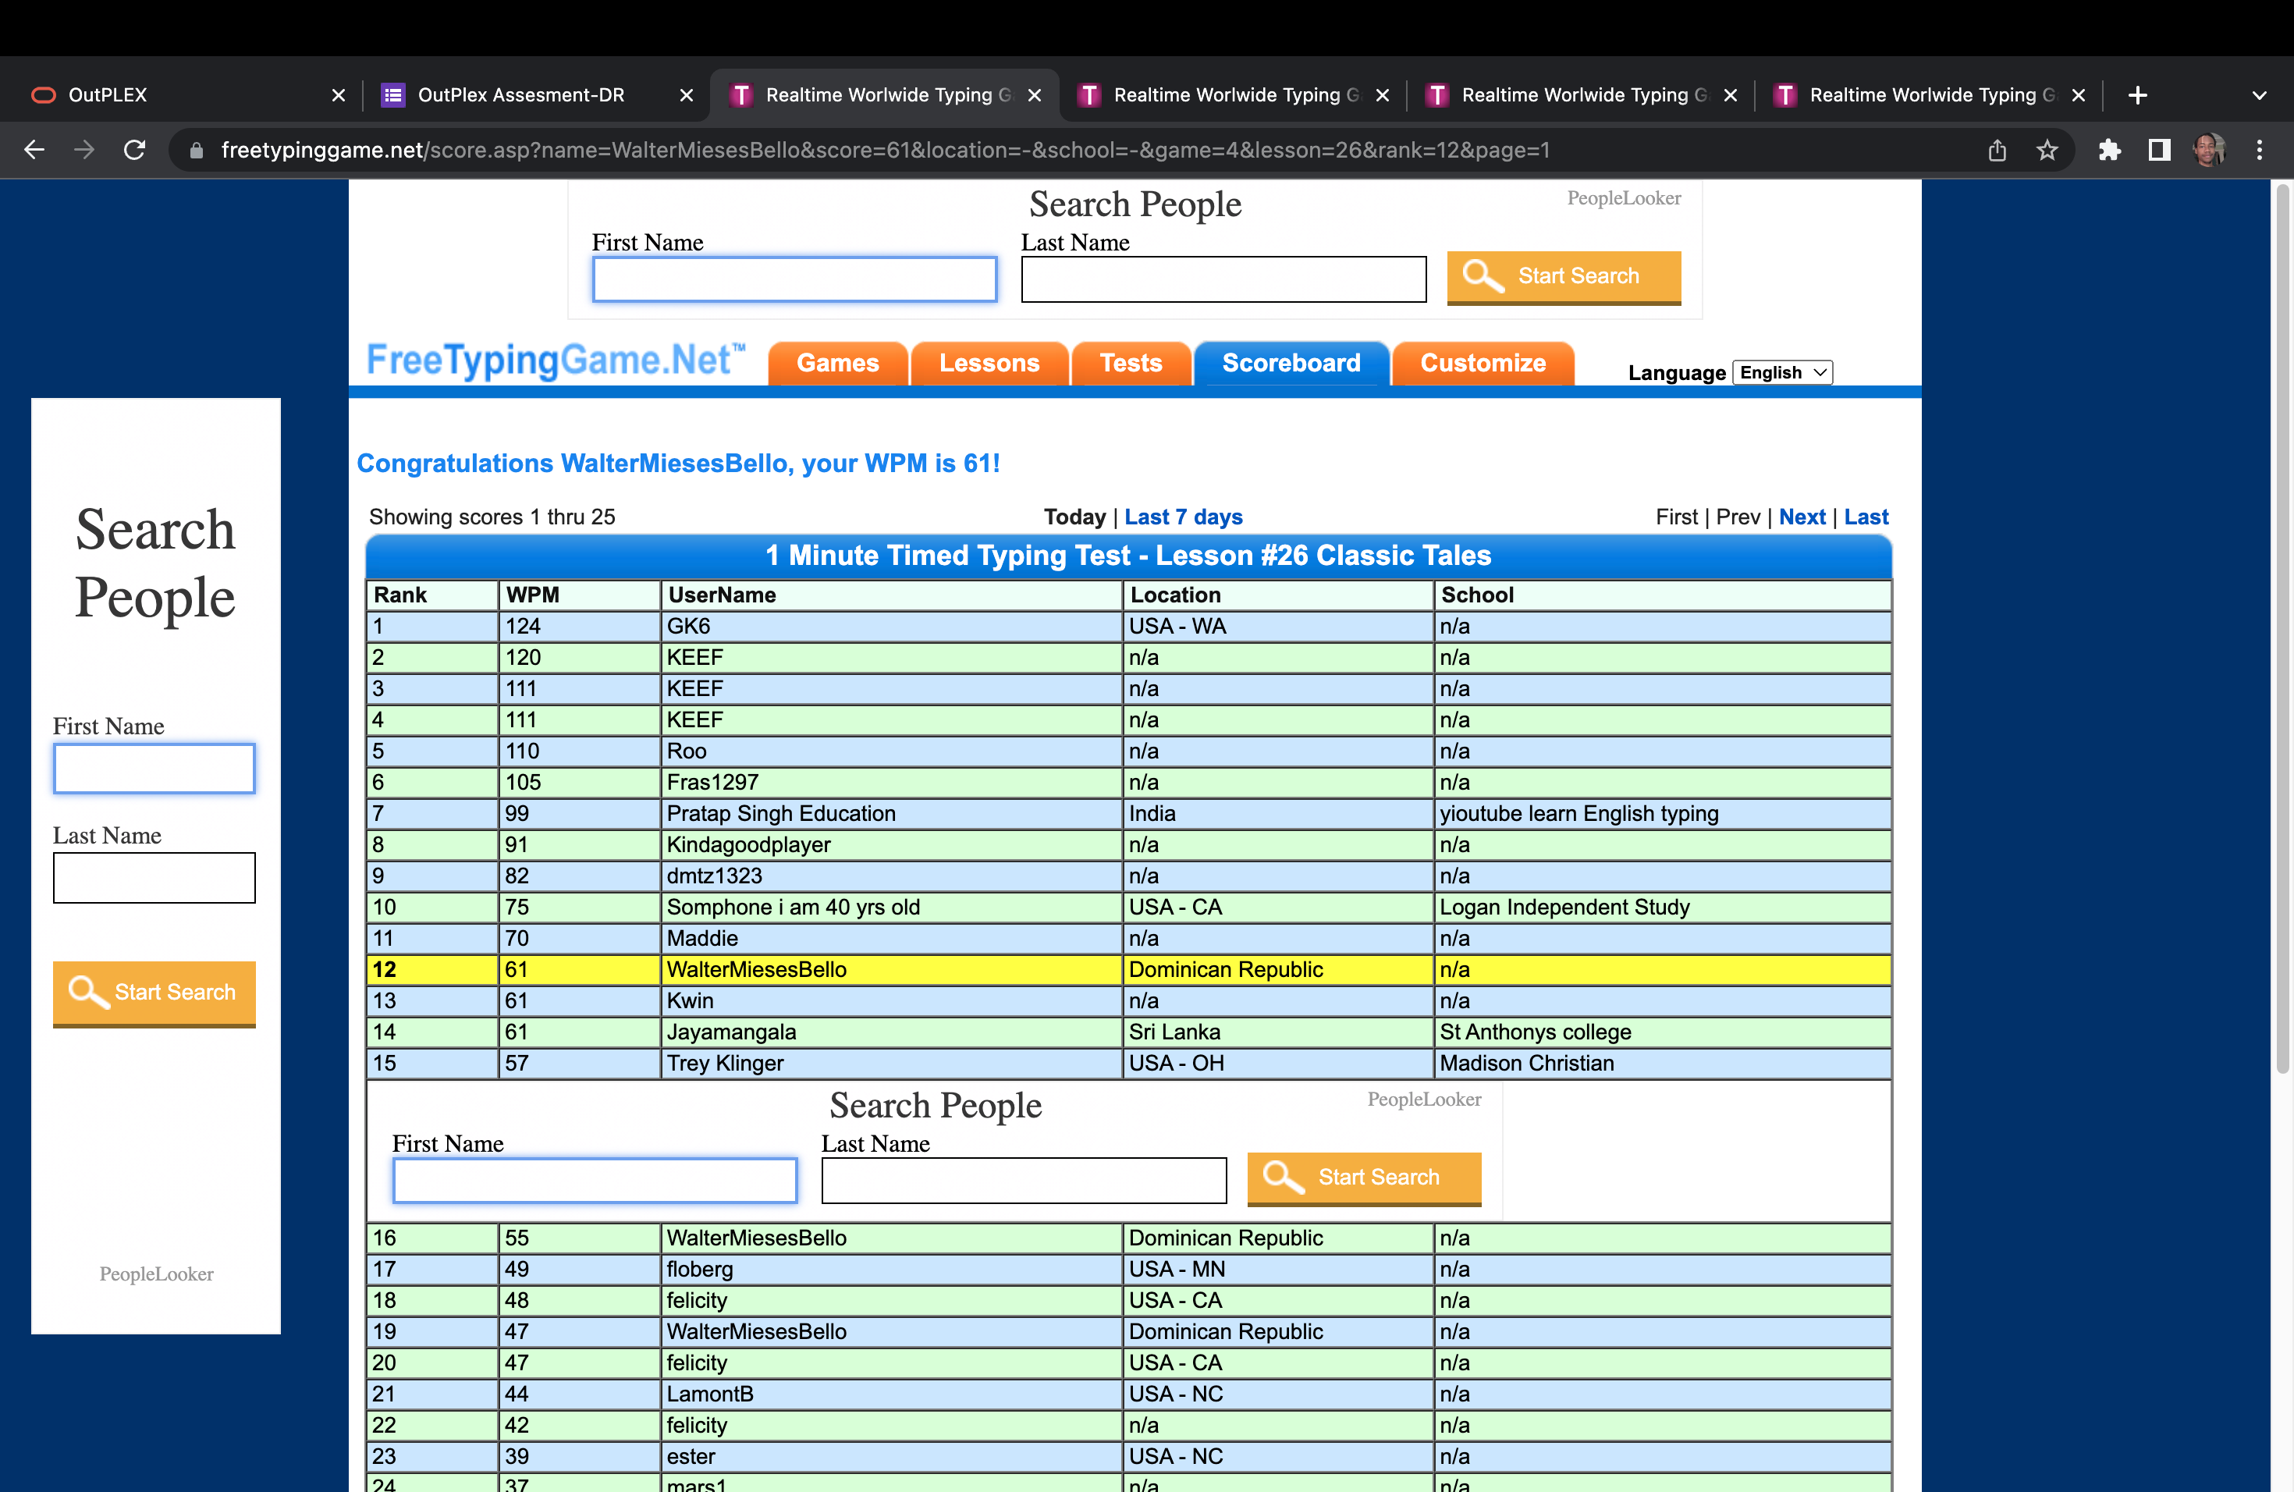Click sidebar Start Search button

point(154,993)
